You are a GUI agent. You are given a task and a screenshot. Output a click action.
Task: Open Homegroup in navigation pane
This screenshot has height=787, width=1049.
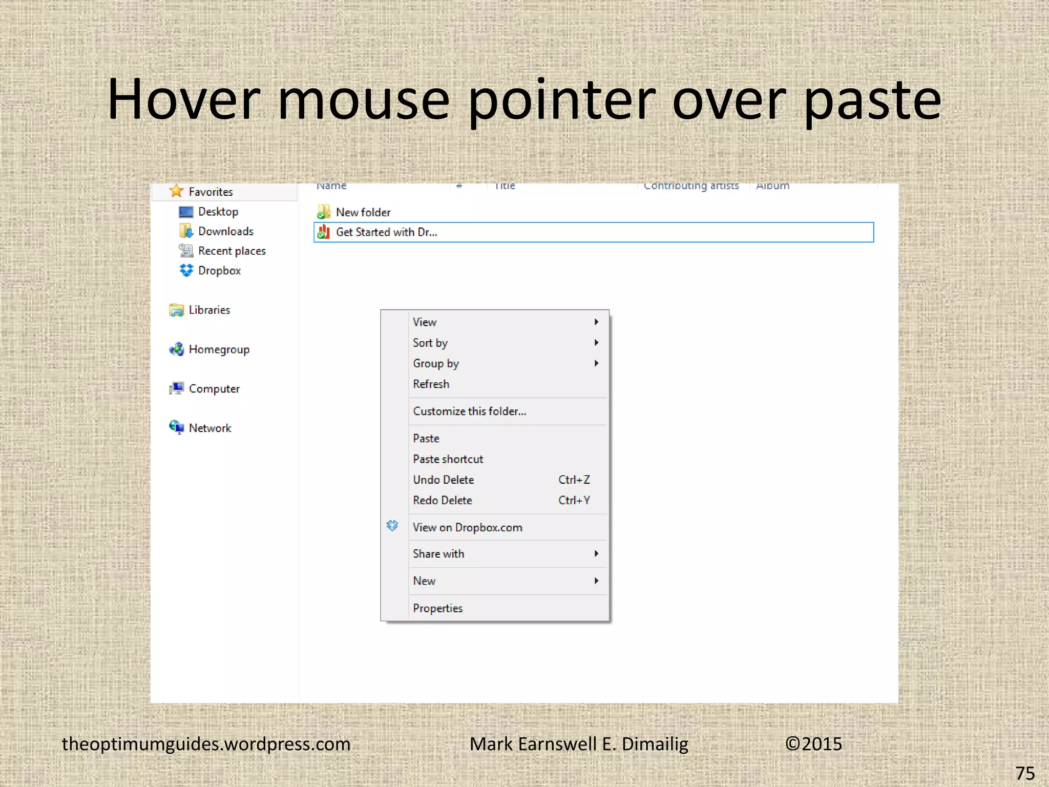(219, 349)
